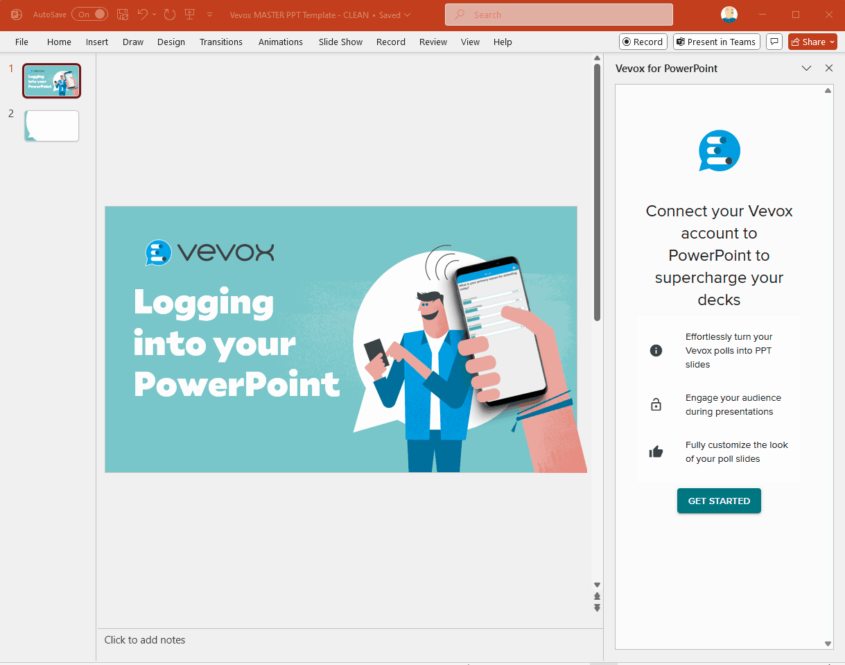Image resolution: width=845 pixels, height=665 pixels.
Task: Close the Vevox for PowerPoint pane
Action: 829,68
